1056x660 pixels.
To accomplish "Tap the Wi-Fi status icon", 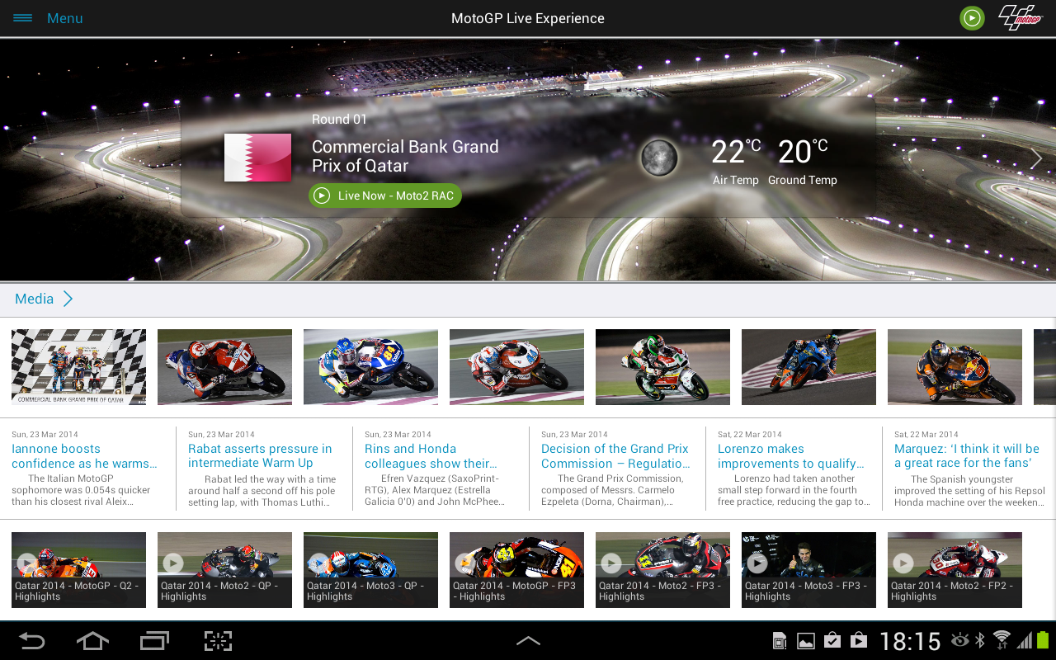I will click(1002, 640).
